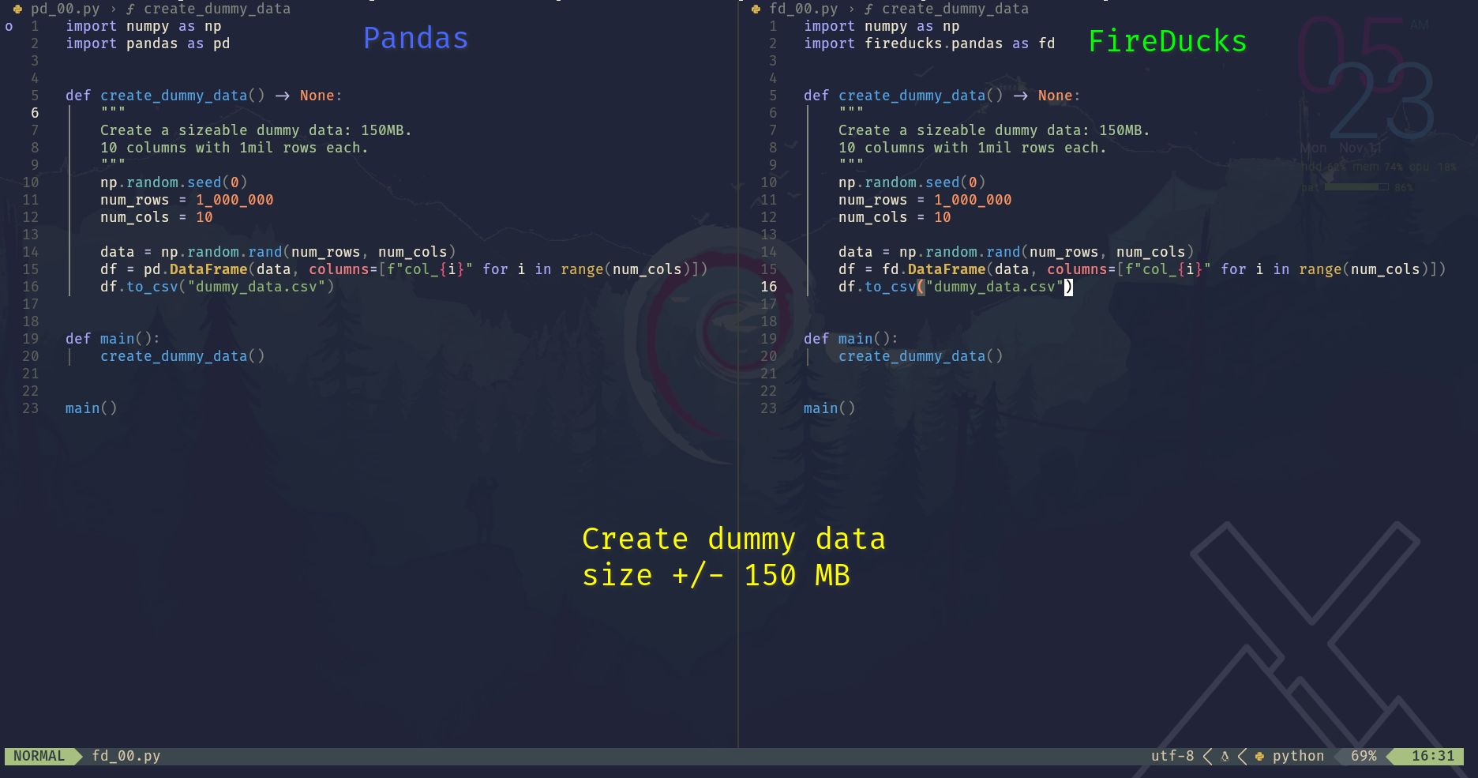Click the 16:31 cursor position indicator
1478x778 pixels.
1433,756
